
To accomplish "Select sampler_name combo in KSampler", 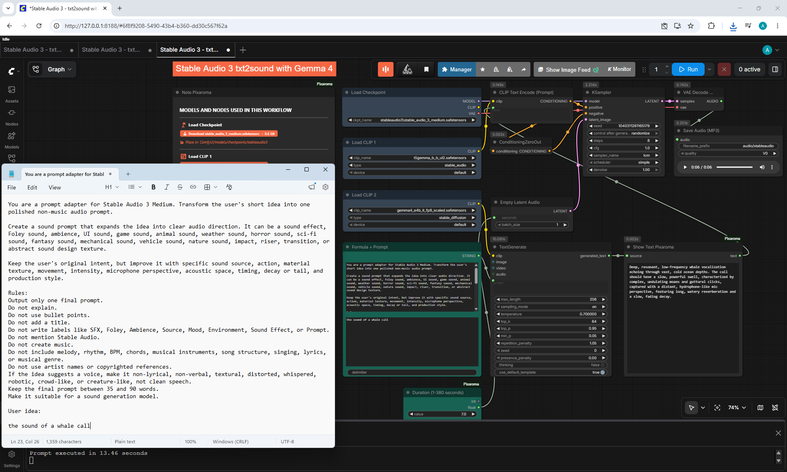I will [623, 155].
